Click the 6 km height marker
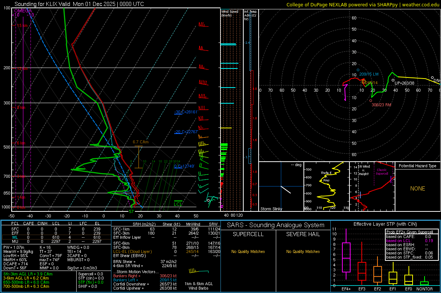This screenshot has height=293, width=441. pos(21,143)
